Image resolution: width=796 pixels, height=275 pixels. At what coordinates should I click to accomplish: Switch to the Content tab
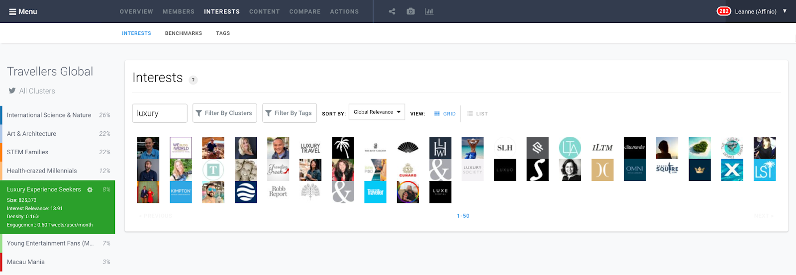pos(265,11)
